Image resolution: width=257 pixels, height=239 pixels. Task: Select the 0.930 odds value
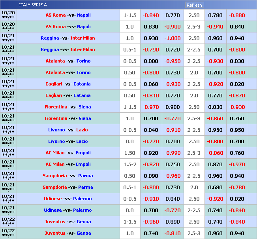(x=151, y=38)
